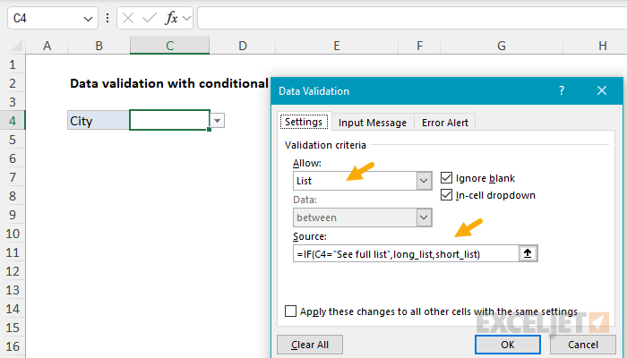The height and width of the screenshot is (358, 627).
Task: Click the Select All corner triangle
Action: click(16, 46)
